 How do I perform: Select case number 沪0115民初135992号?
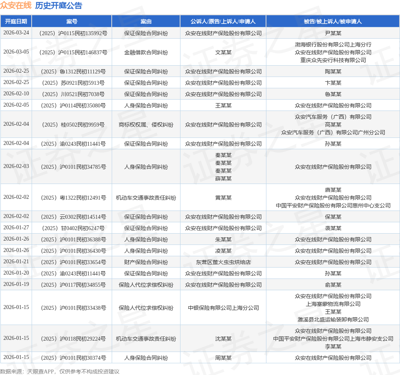tap(73, 33)
